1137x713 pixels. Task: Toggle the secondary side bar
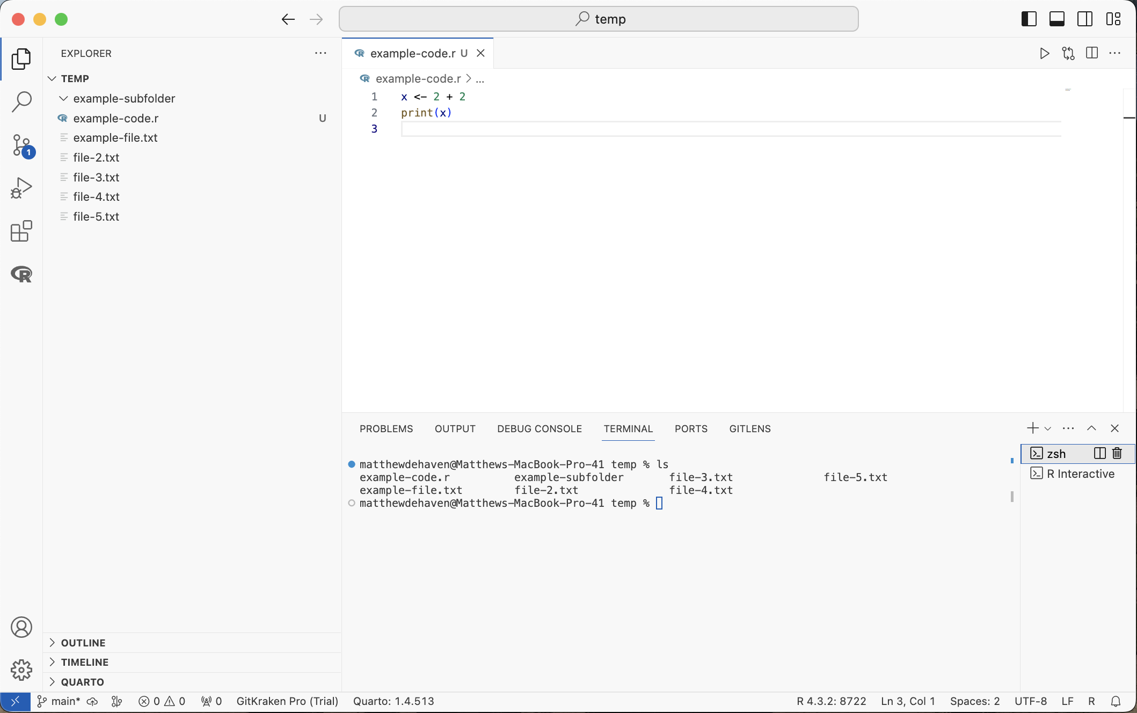point(1084,19)
